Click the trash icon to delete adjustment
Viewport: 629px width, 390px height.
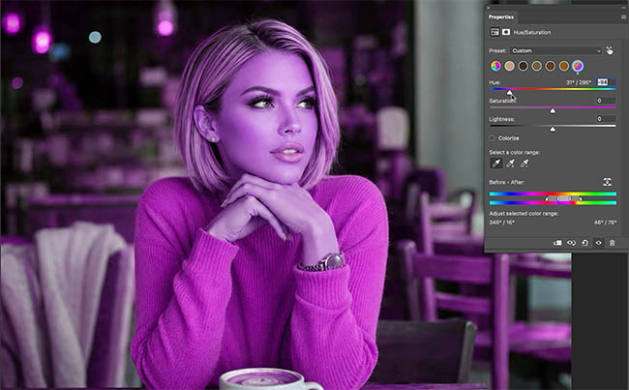(613, 243)
